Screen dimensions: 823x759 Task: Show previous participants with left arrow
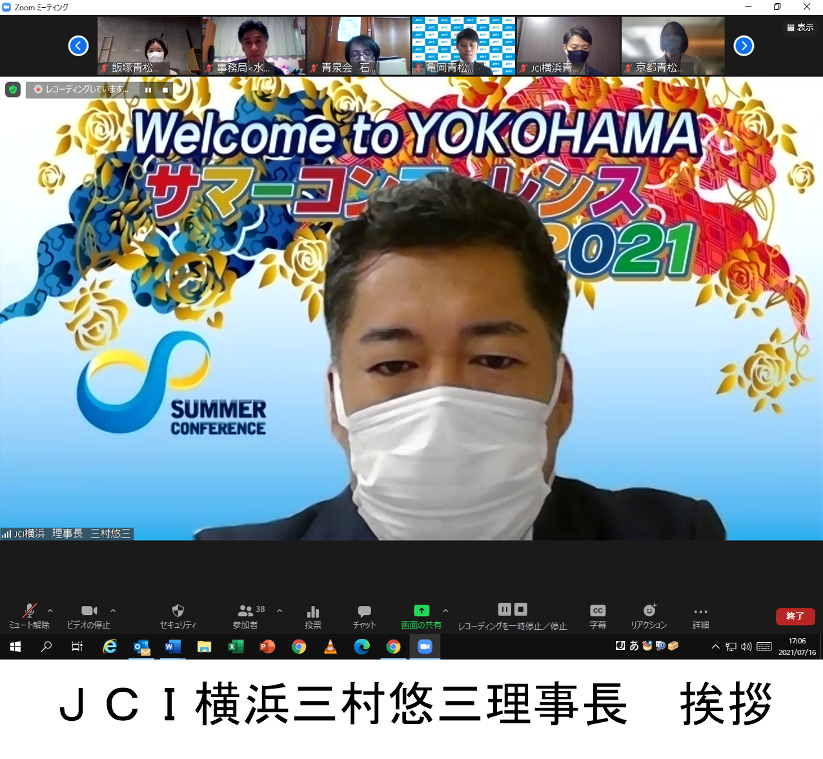[79, 46]
